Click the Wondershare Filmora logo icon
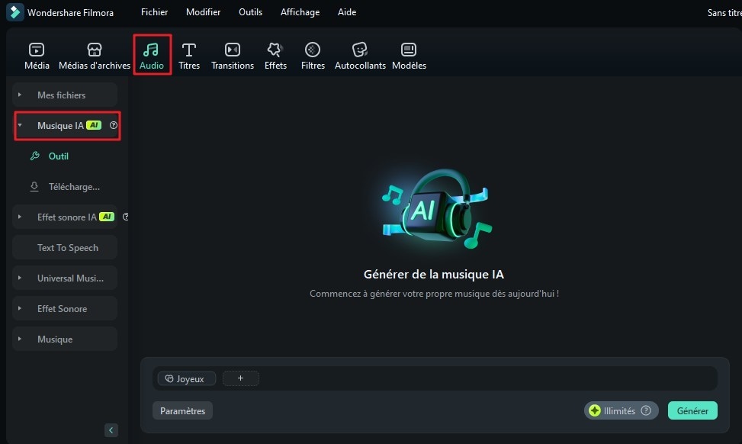The width and height of the screenshot is (742, 444). [14, 12]
